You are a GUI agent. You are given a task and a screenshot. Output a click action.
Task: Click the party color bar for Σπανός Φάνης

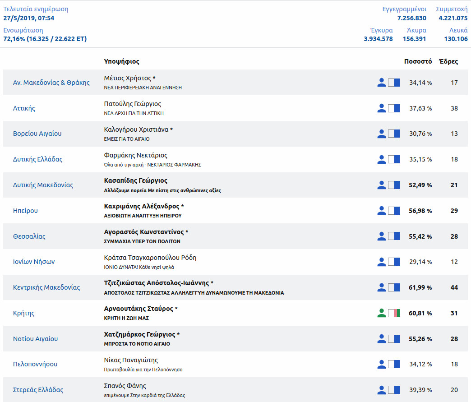(394, 390)
